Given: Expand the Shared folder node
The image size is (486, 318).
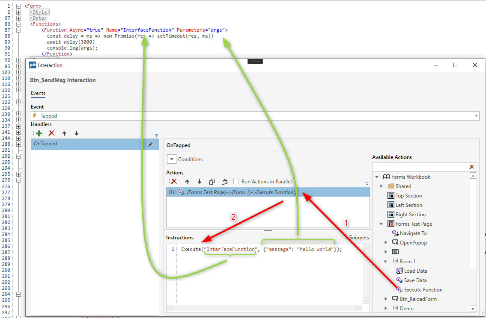Looking at the screenshot, I should [382, 186].
